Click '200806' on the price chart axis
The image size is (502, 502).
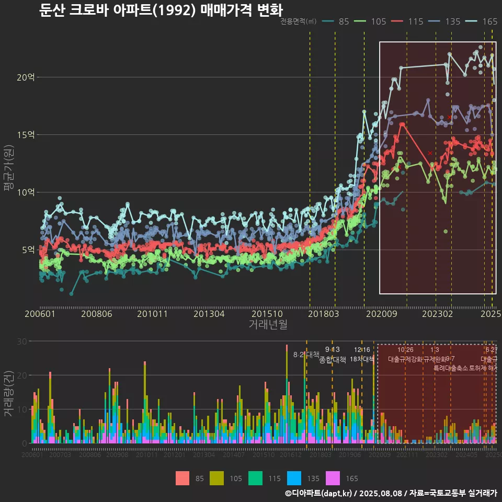pos(97,314)
